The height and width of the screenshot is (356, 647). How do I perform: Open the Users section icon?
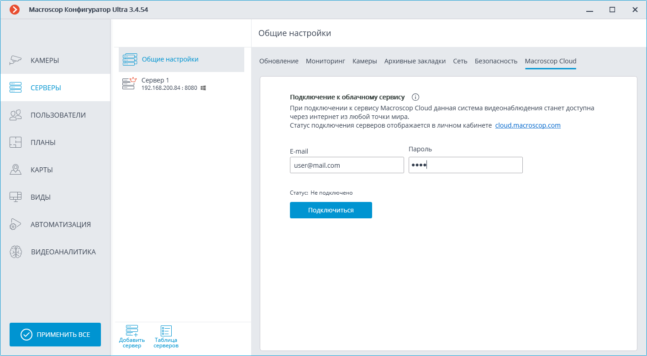click(16, 115)
